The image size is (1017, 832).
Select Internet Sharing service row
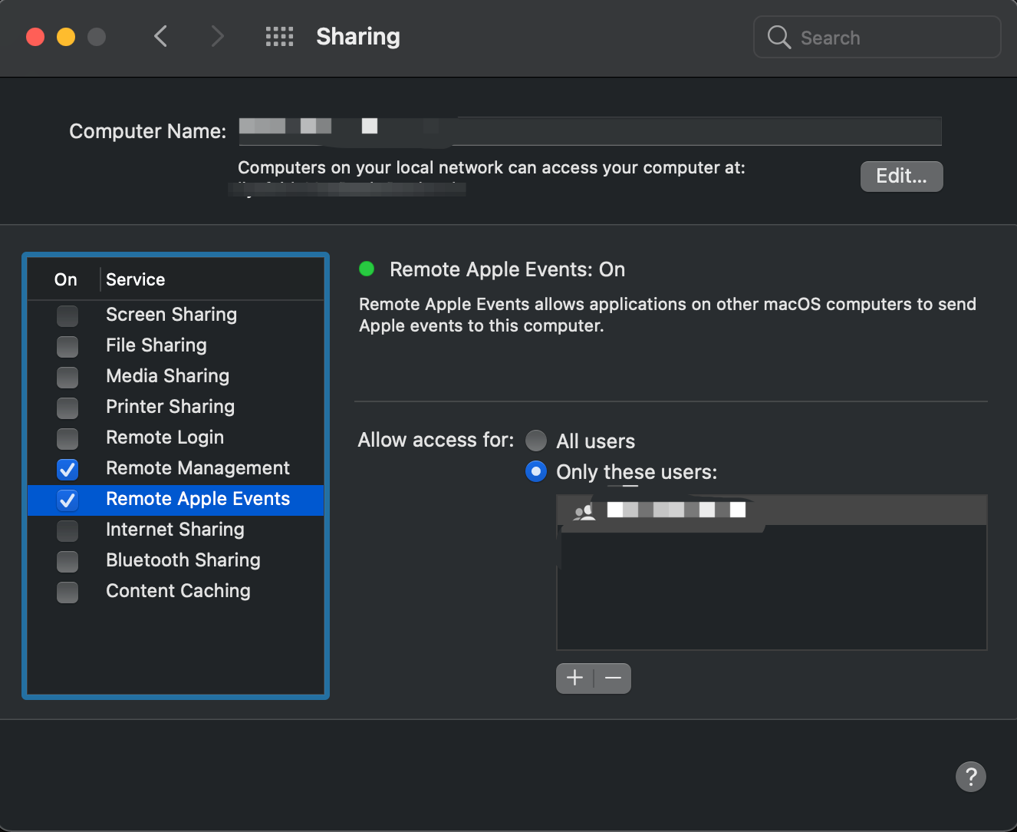click(x=176, y=530)
